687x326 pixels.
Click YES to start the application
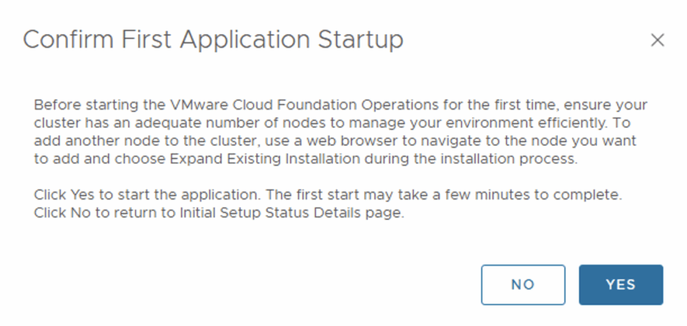(621, 284)
